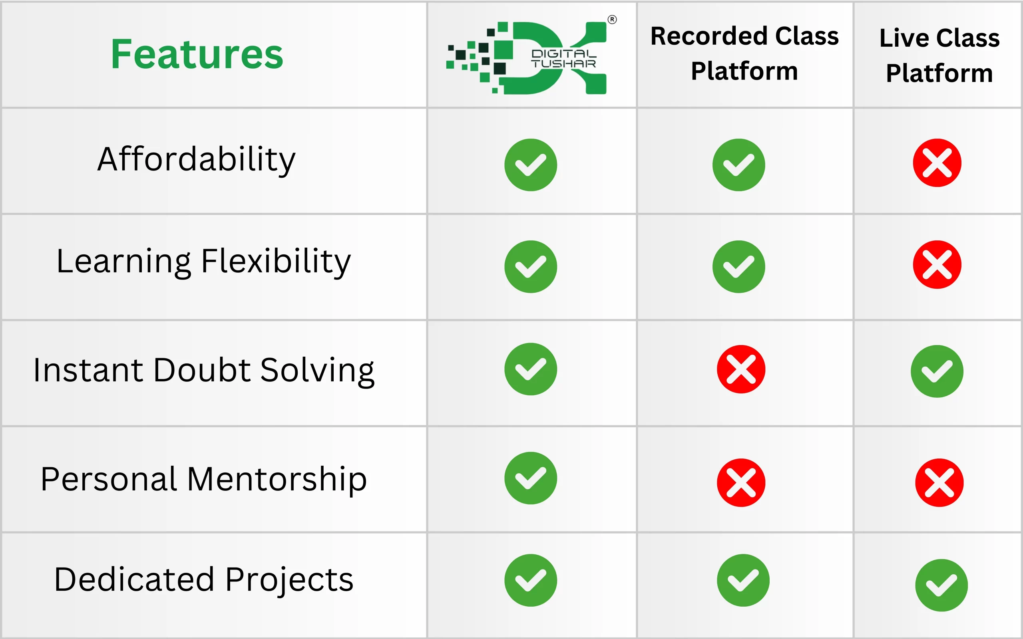
Task: Click Digital Tushar's Personal Mentorship checkmark
Action: click(x=531, y=478)
